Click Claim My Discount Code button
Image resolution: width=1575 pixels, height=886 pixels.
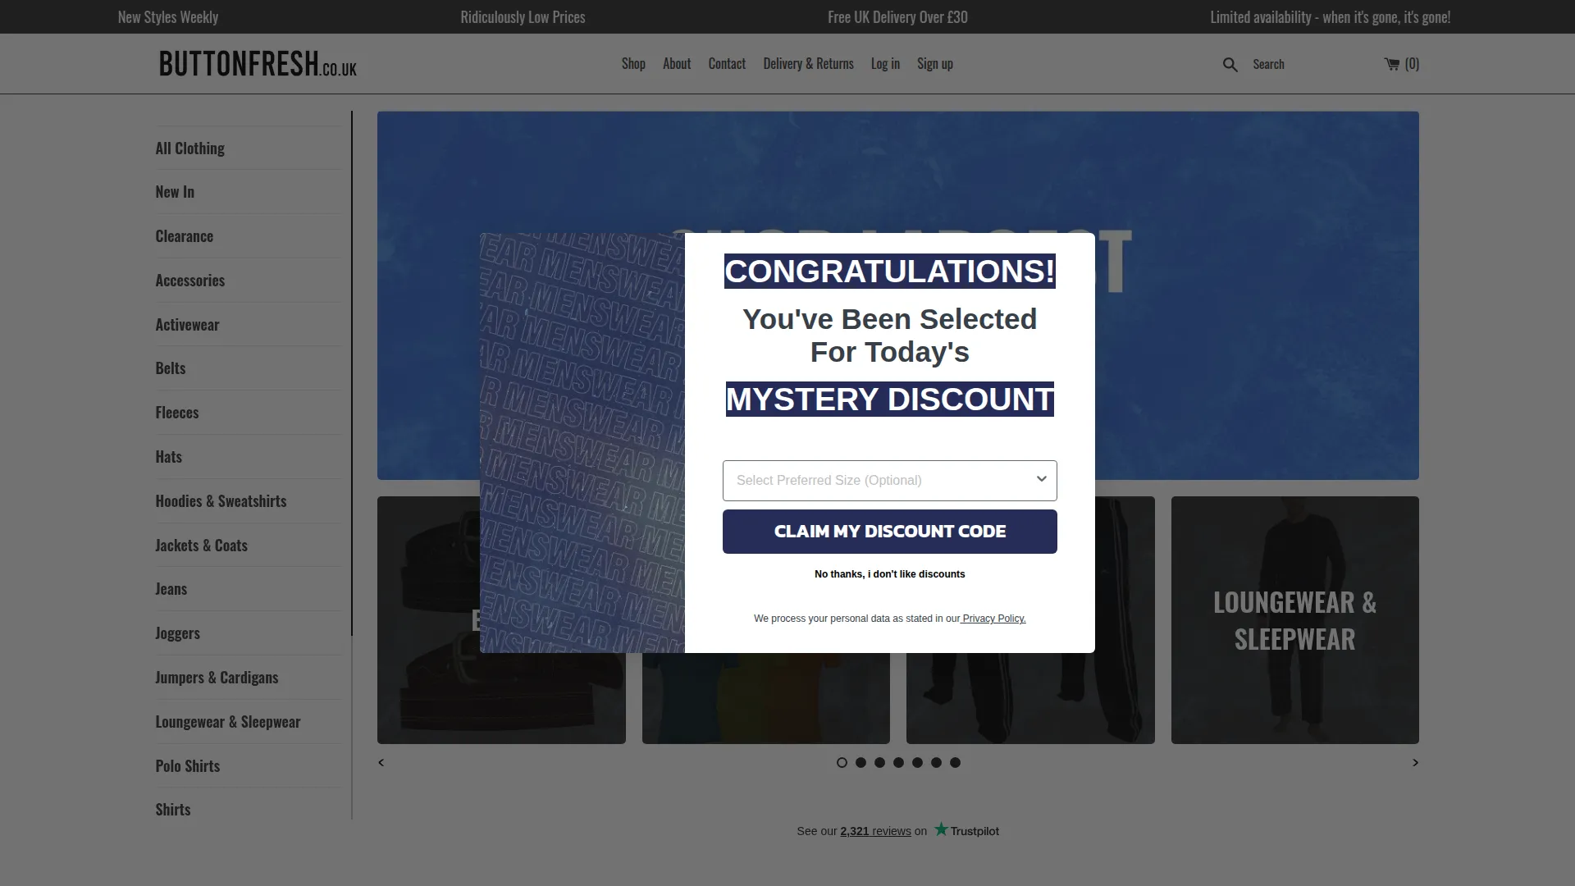coord(889,532)
